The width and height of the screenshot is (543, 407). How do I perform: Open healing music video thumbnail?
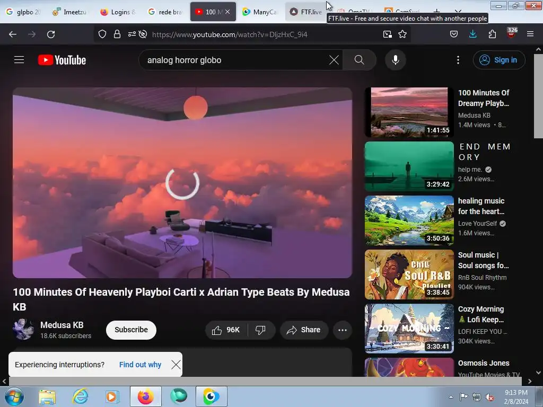409,220
